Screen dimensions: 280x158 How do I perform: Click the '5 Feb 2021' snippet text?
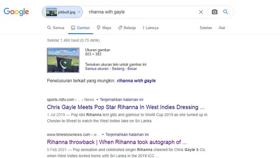point(57,150)
